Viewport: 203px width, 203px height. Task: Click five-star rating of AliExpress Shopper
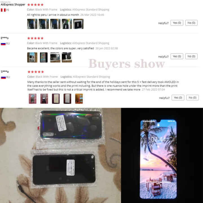(35, 5)
